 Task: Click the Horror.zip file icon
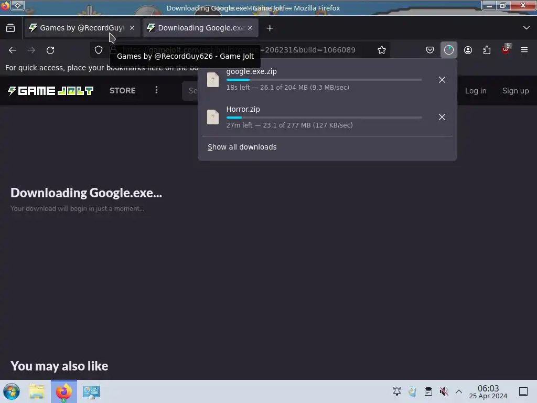pyautogui.click(x=213, y=117)
